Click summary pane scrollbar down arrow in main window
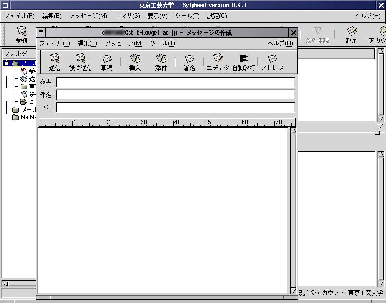The width and height of the screenshot is (386, 303). [381, 118]
